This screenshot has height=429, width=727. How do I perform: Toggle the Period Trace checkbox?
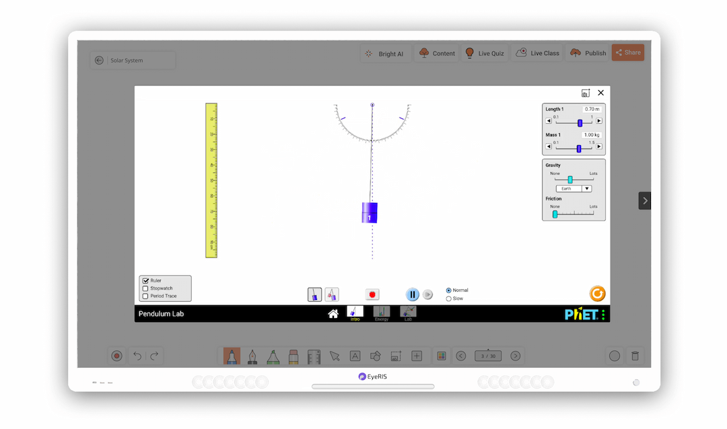pyautogui.click(x=146, y=295)
